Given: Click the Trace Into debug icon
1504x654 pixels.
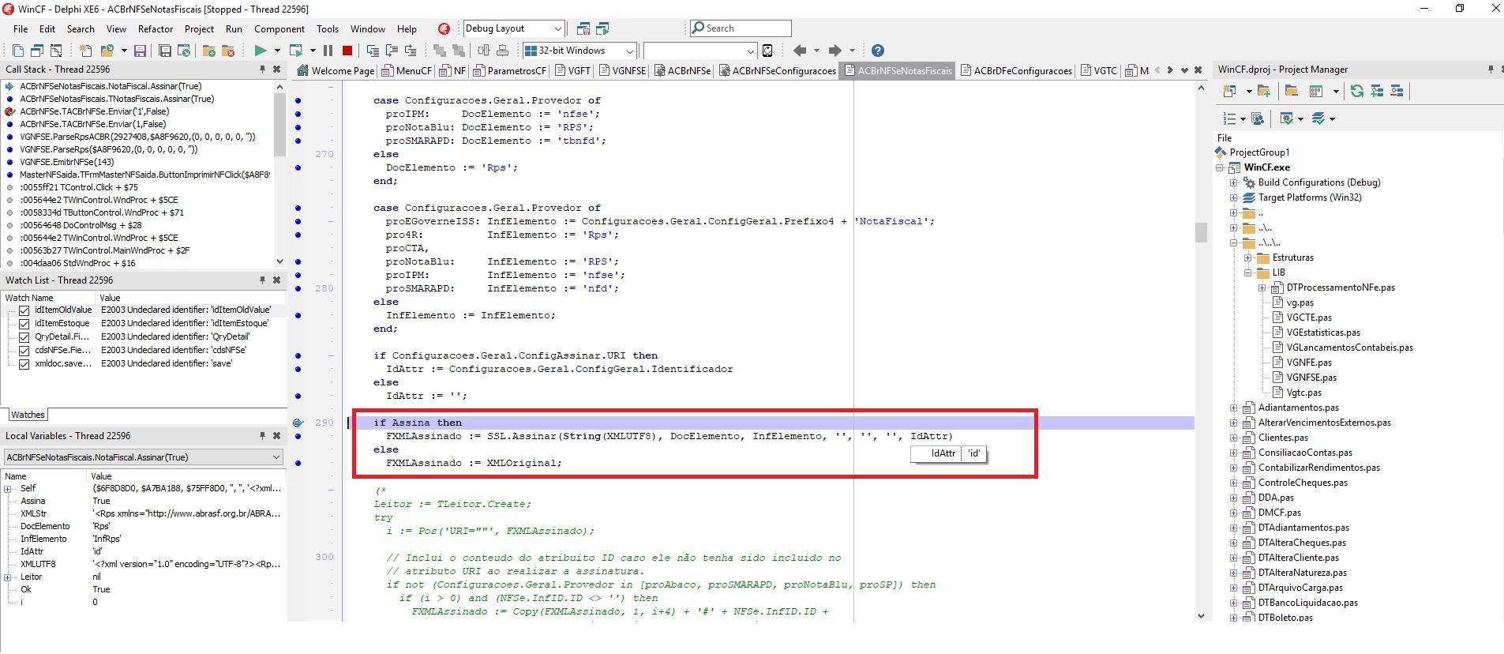Looking at the screenshot, I should click(x=373, y=51).
